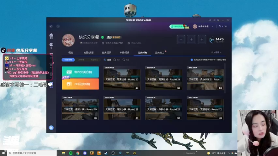Expand the system tray hidden icons chevron
278x156 pixels.
coord(229,153)
